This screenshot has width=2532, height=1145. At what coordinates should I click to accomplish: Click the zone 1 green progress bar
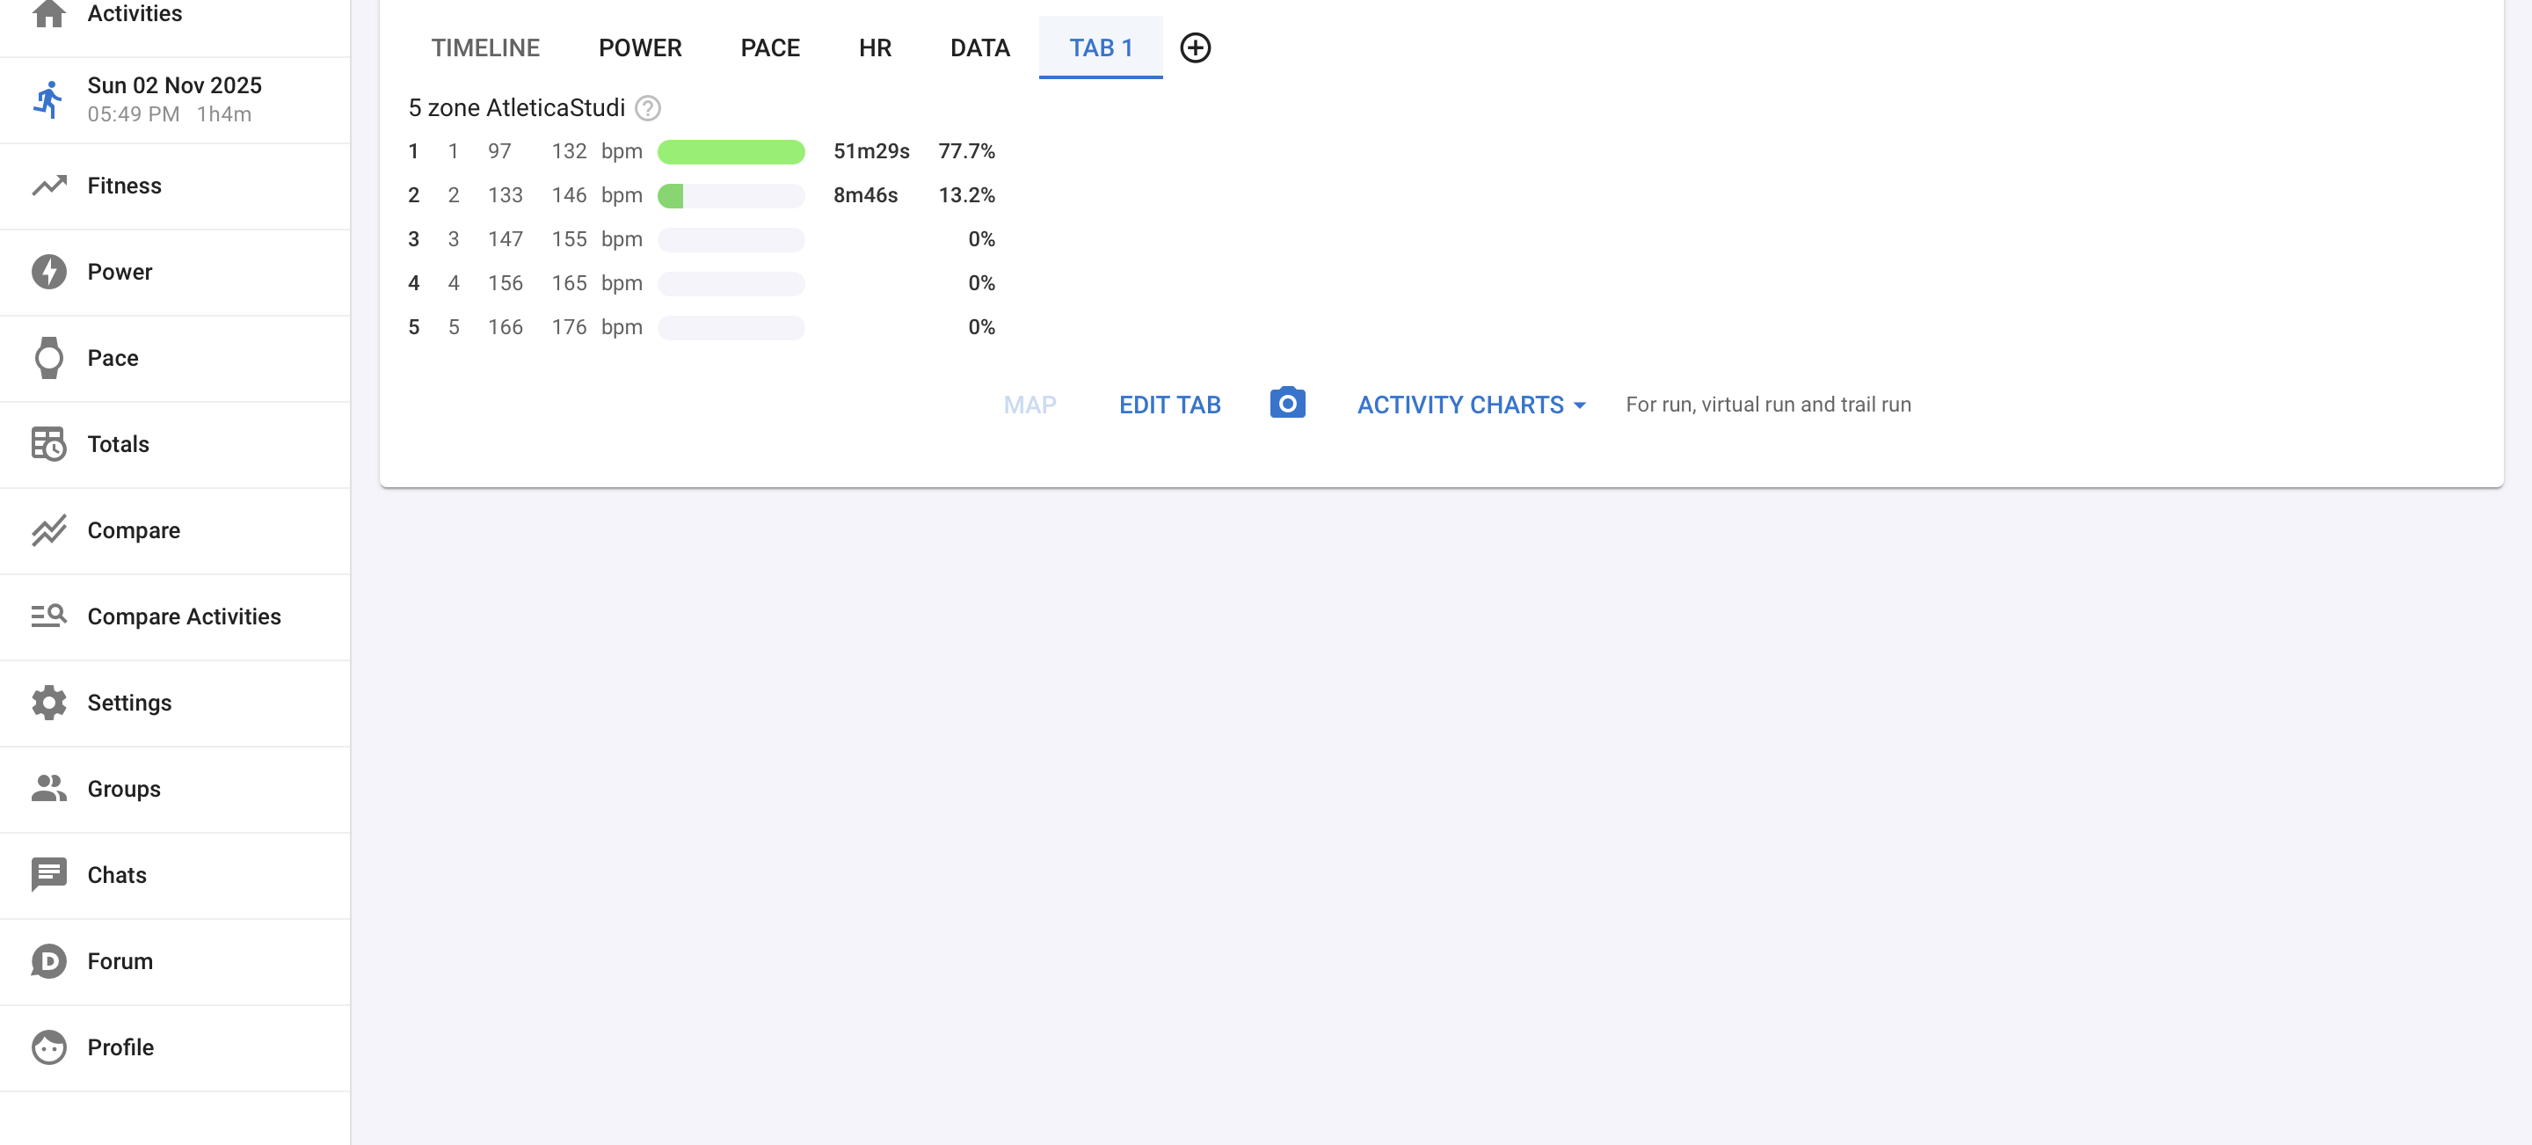tap(731, 151)
